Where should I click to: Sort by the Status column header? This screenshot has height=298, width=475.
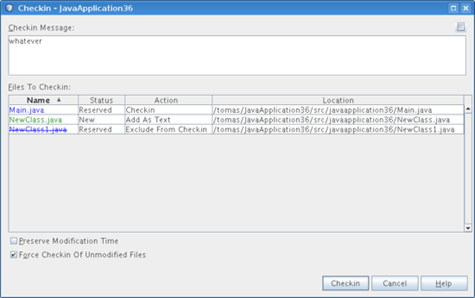pos(101,100)
